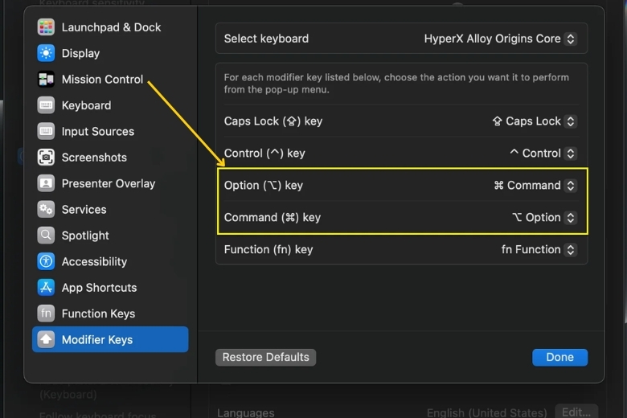Select the Screenshots camera icon
The image size is (627, 418).
click(x=46, y=158)
